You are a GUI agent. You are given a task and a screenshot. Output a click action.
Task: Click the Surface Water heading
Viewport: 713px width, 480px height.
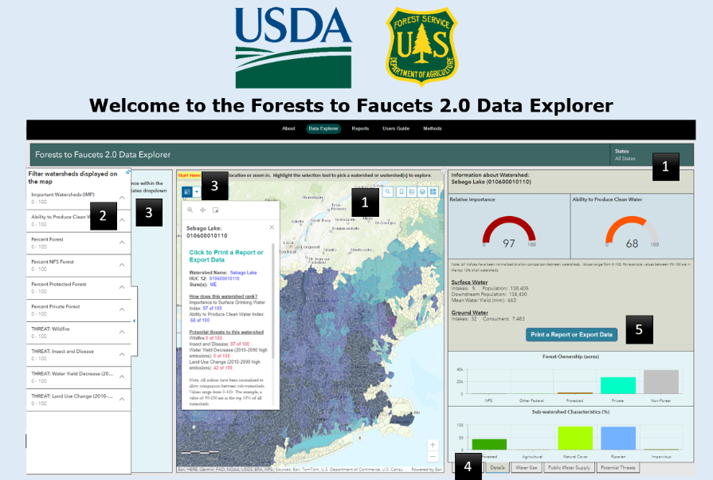click(x=469, y=282)
